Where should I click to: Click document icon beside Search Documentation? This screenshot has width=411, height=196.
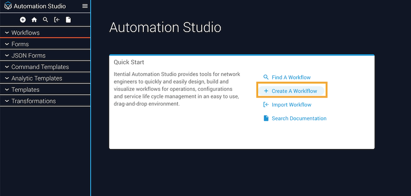pos(266,118)
